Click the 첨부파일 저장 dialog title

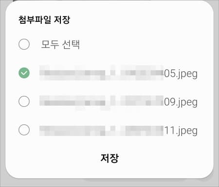44,20
